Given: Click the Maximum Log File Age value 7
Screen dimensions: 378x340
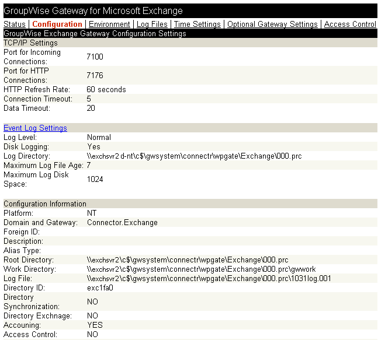Looking at the screenshot, I should pos(89,165).
